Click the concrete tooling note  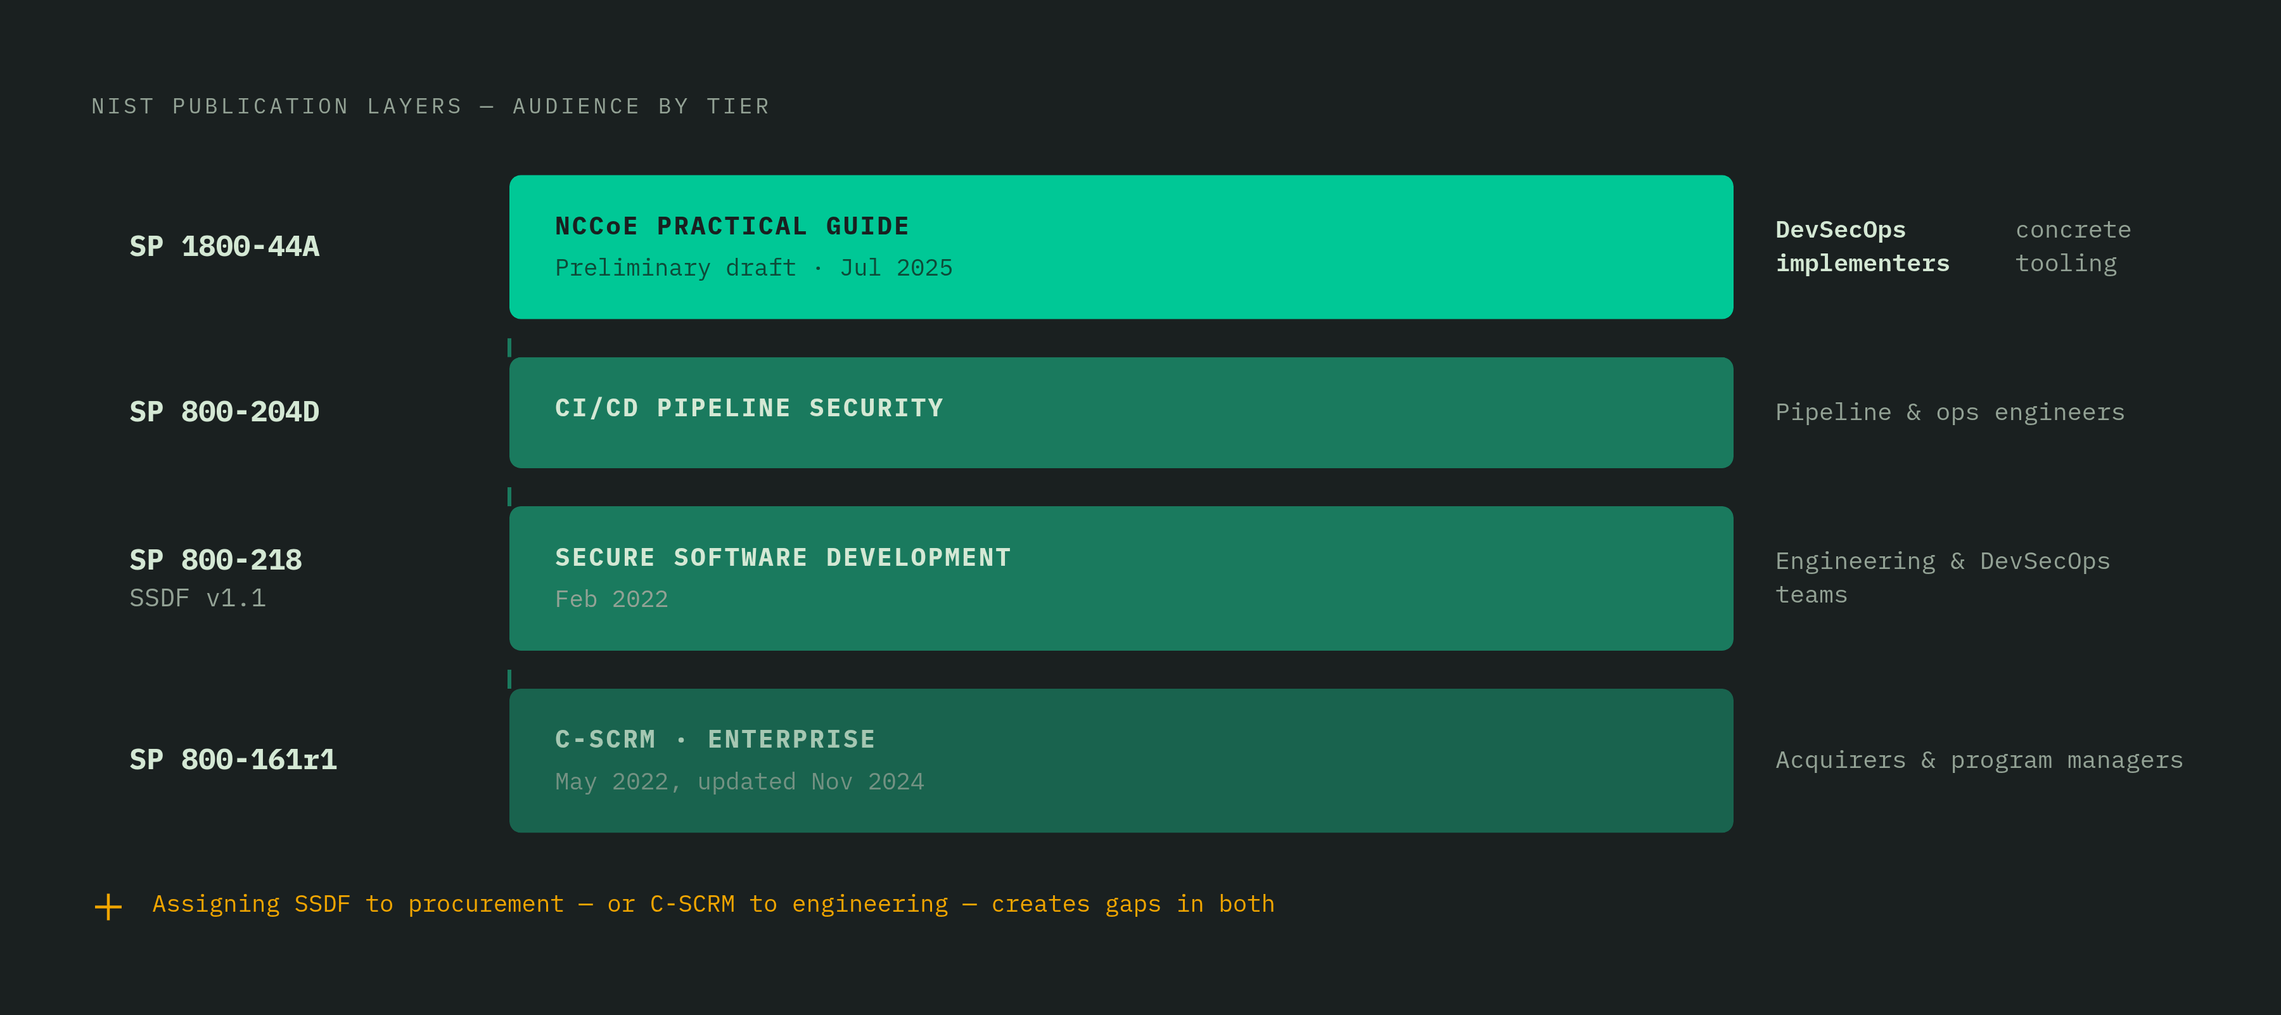coord(2073,247)
